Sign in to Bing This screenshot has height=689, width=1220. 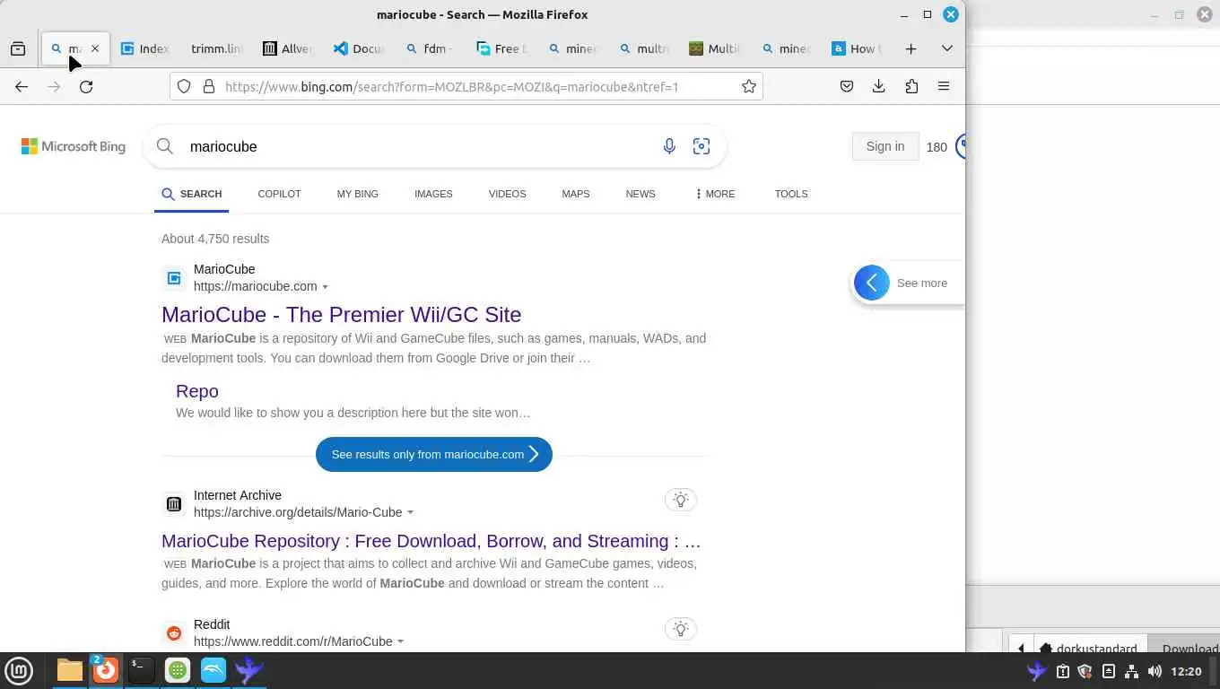point(885,146)
